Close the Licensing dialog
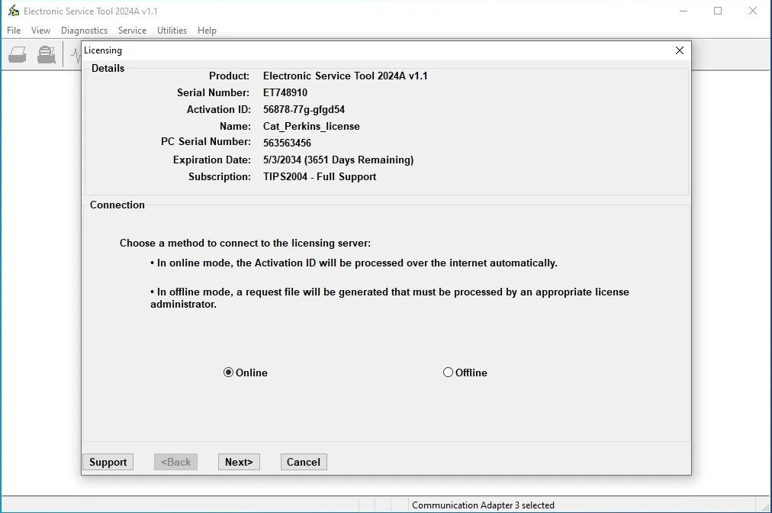The width and height of the screenshot is (772, 513). 680,50
